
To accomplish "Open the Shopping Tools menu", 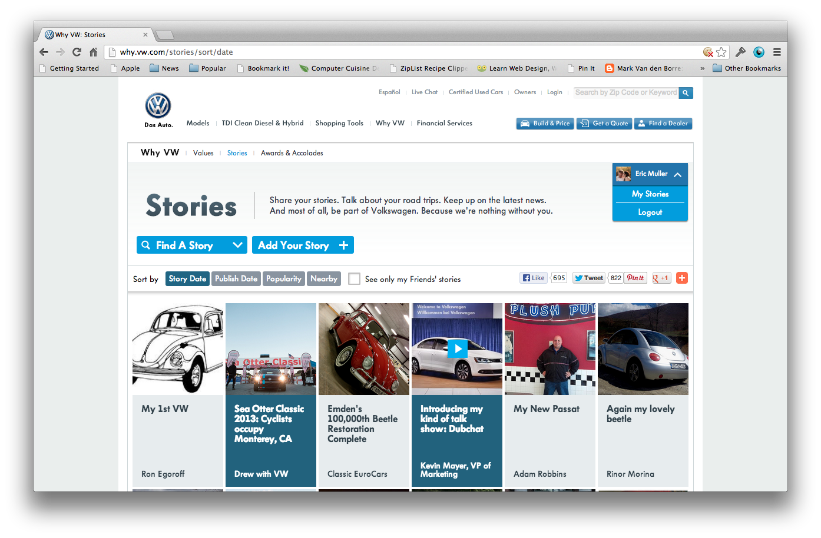I will (x=339, y=123).
